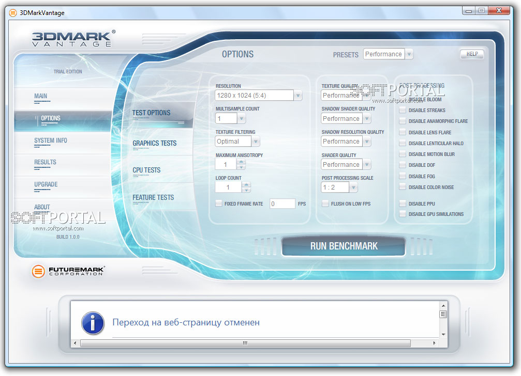Click the 3DMark Vantage logo
Image resolution: width=521 pixels, height=376 pixels.
coord(74,38)
